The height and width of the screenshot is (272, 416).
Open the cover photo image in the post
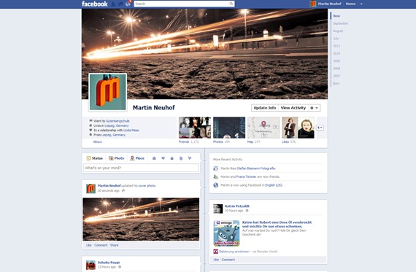pyautogui.click(x=141, y=219)
